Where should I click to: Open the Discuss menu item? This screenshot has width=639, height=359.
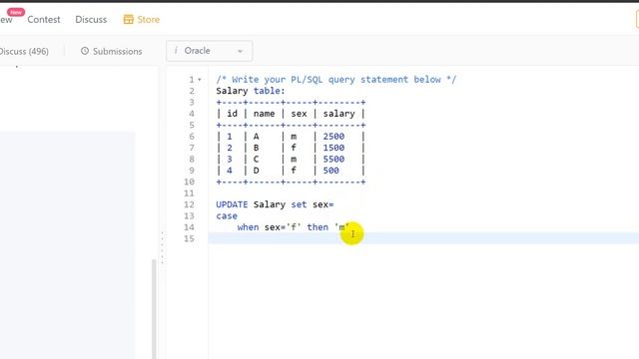point(91,20)
